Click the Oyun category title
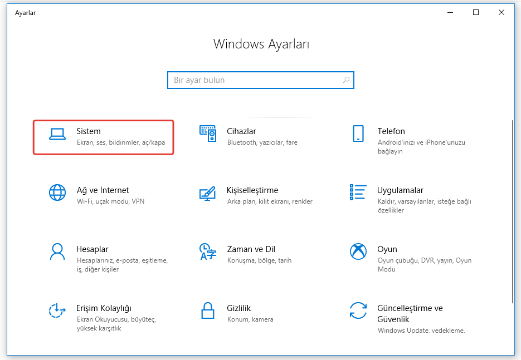This screenshot has height=360, width=521. pyautogui.click(x=387, y=249)
